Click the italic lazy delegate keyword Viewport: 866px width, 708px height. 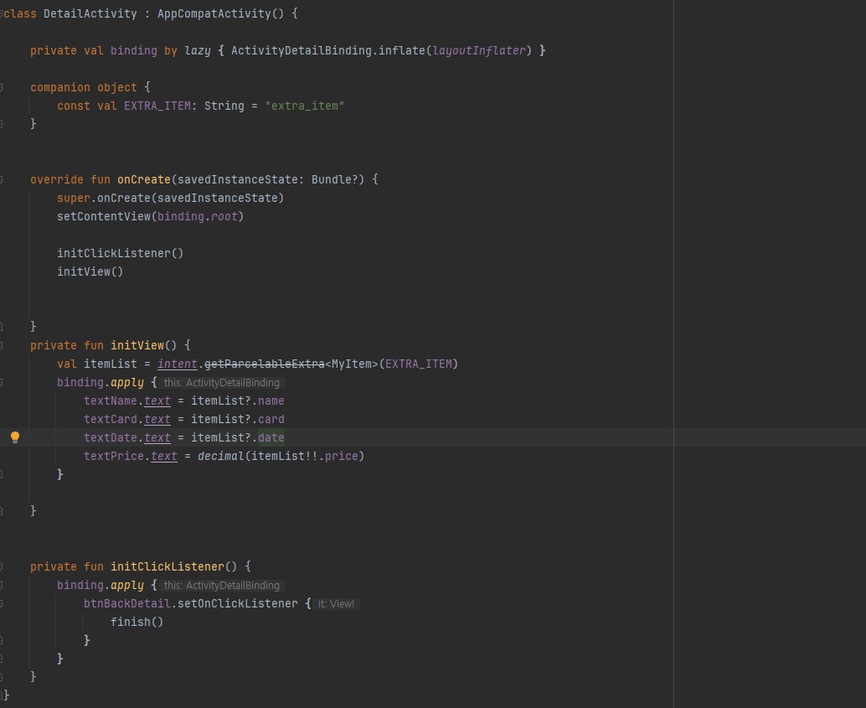(197, 51)
